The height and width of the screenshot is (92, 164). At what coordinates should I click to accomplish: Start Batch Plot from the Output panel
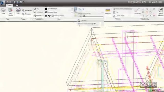pyautogui.click(x=27, y=10)
